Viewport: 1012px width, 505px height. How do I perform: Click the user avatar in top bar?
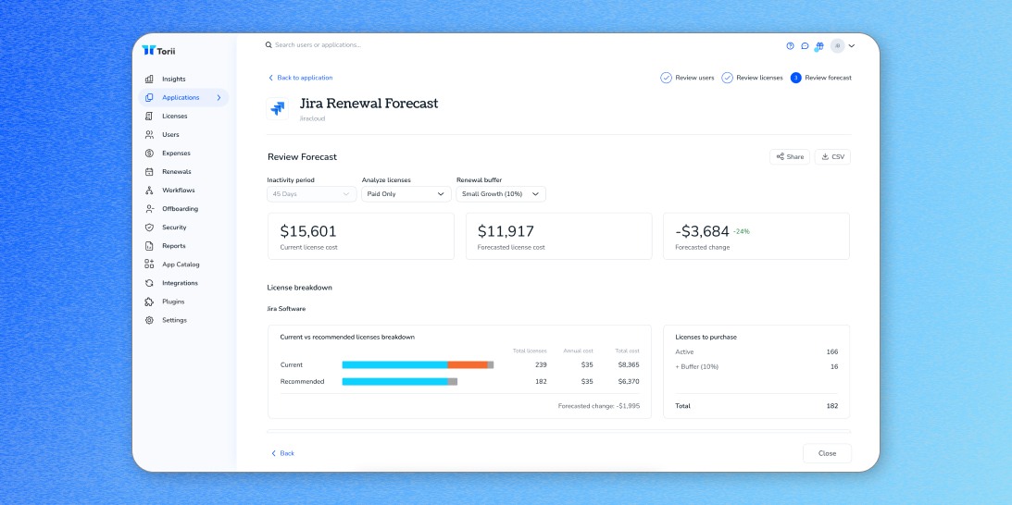pyautogui.click(x=837, y=46)
